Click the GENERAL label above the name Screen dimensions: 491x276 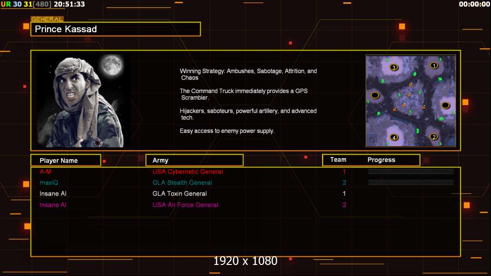click(x=47, y=19)
